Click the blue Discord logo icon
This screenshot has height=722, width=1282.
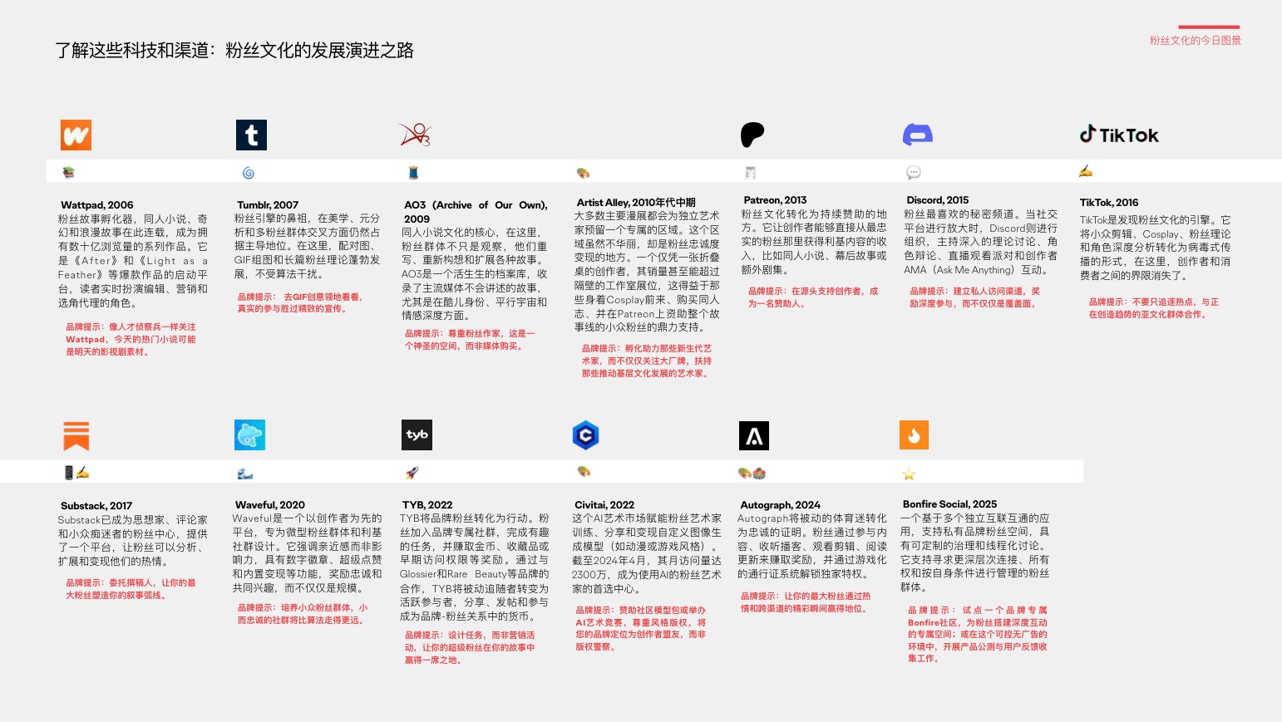918,135
